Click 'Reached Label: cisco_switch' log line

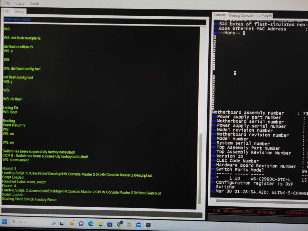click(x=24, y=182)
